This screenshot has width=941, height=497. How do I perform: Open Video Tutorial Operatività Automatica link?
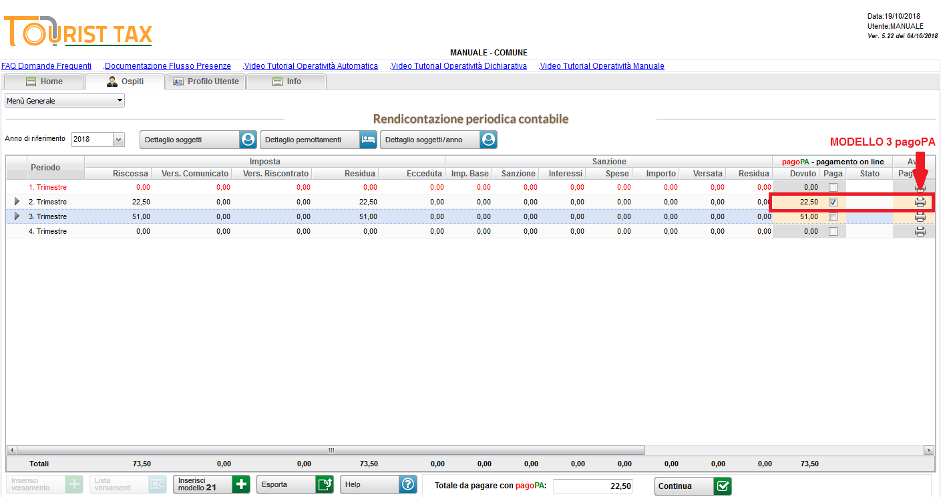click(311, 66)
